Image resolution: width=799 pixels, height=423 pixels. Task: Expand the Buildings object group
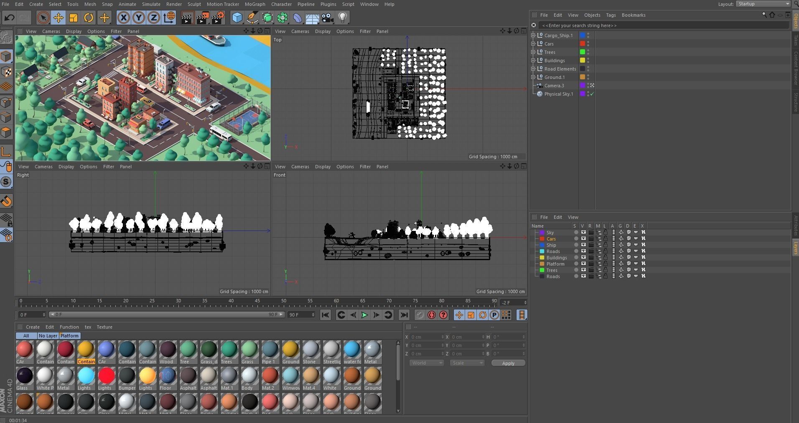click(533, 61)
